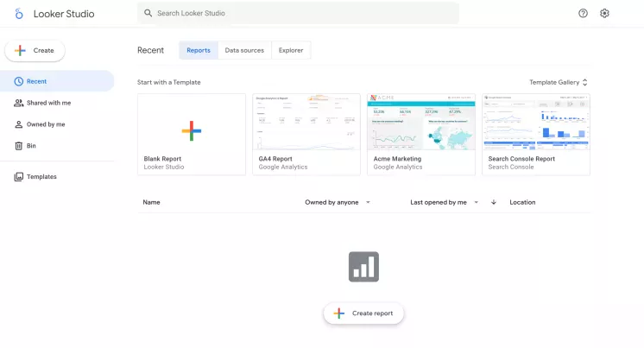Open the Acme Marketing template thumbnail
The width and height of the screenshot is (644, 348).
pos(421,122)
